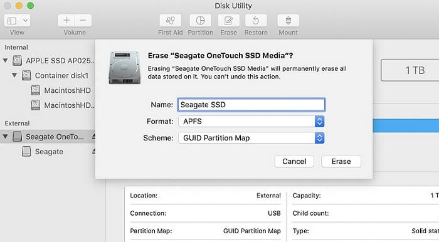
Task: Cancel the erase dialog
Action: pos(294,161)
